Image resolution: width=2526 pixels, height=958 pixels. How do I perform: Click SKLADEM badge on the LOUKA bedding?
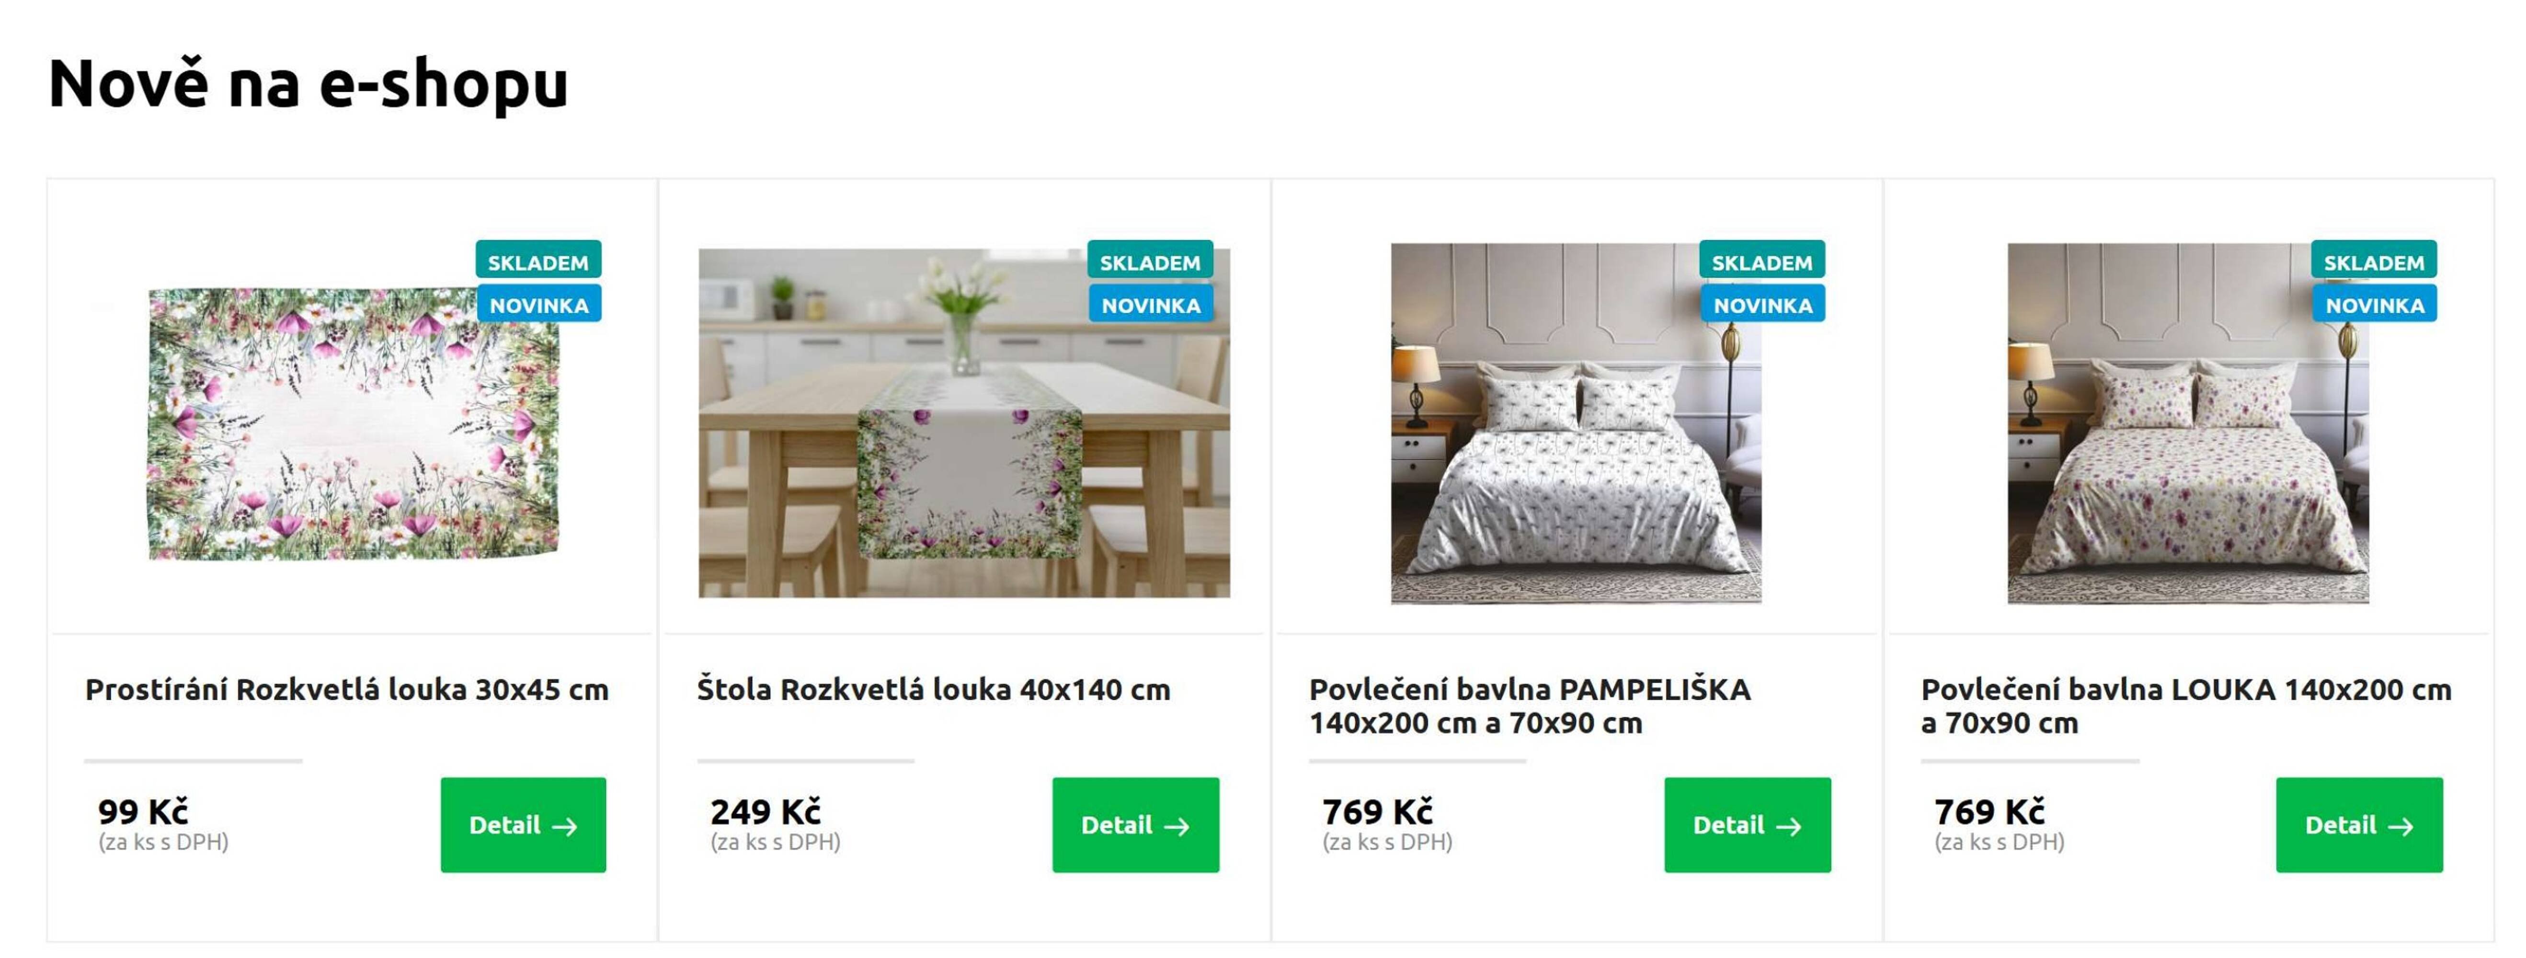(2374, 261)
